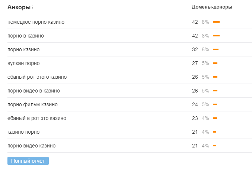Screen dimensions: 252x169
Task: Click the orange bar for 23 domains
Action: (215, 118)
